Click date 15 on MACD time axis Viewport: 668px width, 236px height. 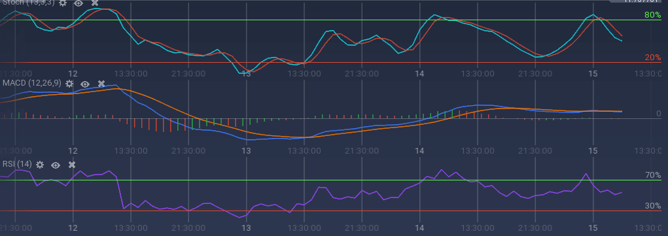click(x=593, y=151)
